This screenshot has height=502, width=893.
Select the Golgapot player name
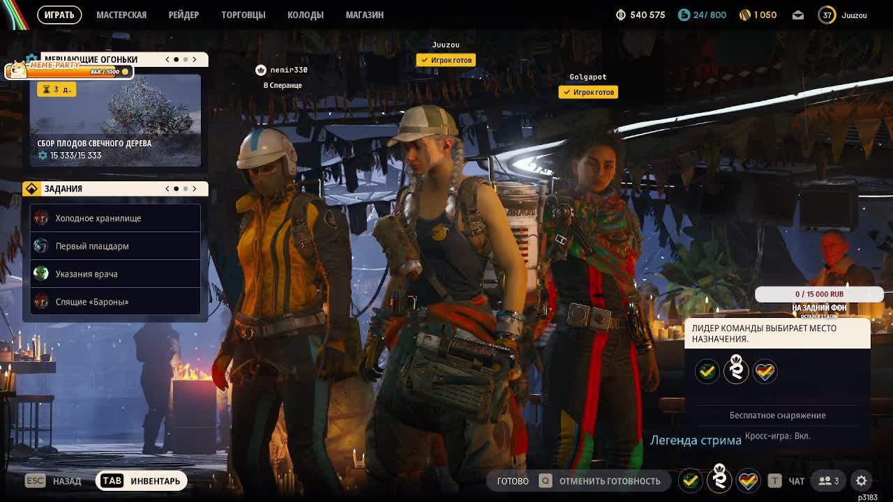[x=588, y=77]
